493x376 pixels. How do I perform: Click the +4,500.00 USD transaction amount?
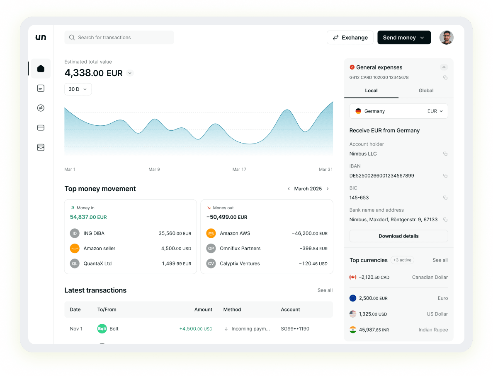pos(196,329)
